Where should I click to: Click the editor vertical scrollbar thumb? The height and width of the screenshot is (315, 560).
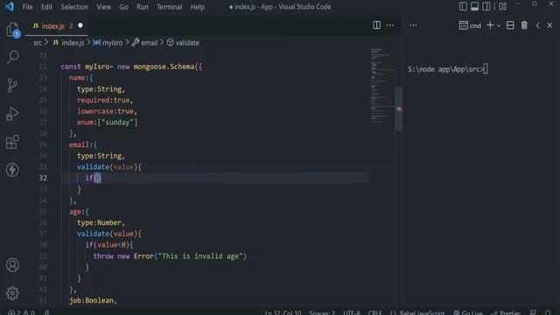click(x=399, y=108)
